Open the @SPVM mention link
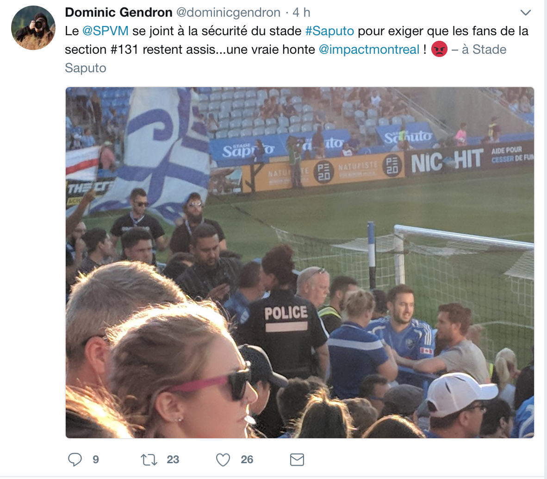The image size is (547, 479). tap(106, 31)
